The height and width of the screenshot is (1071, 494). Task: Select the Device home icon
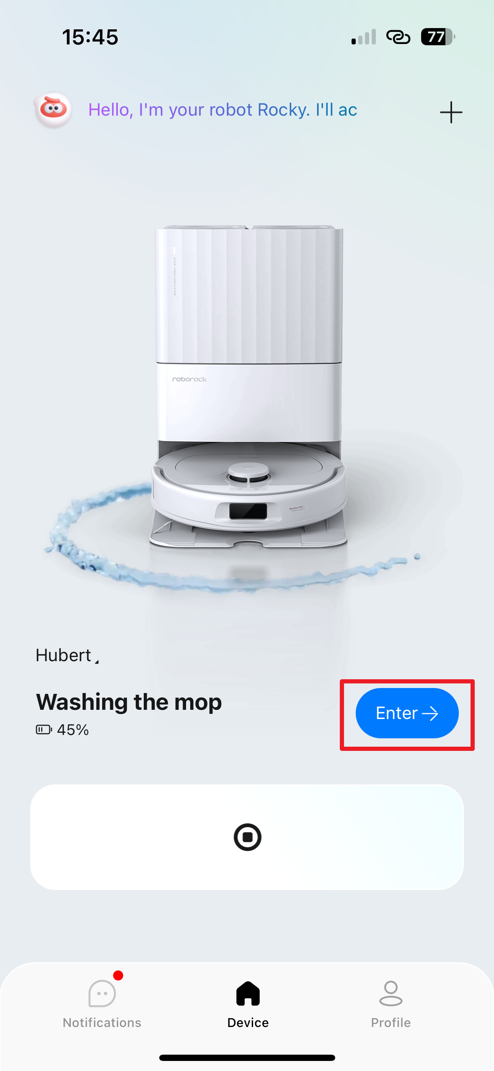coord(248,993)
